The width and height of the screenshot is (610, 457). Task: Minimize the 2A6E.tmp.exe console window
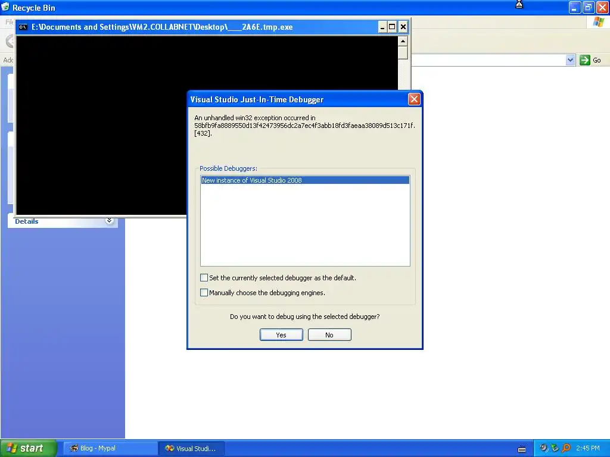[x=382, y=27]
